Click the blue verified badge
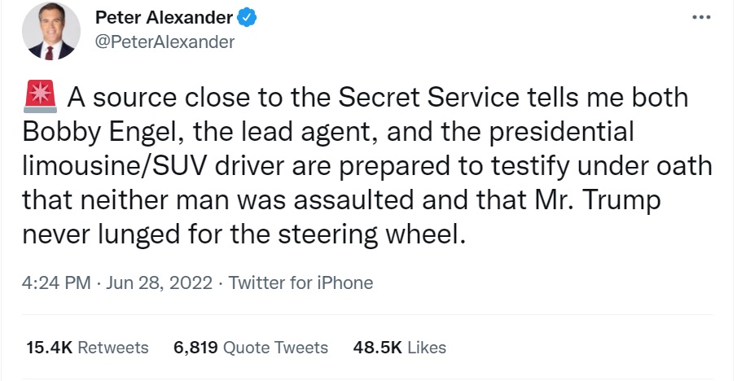Screen dimensions: 737x381 (x=244, y=17)
